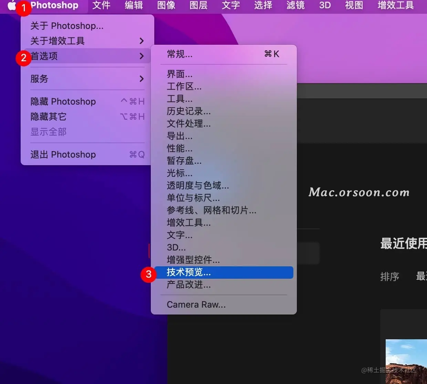Open the Apple menu icon
427x384 pixels.
[11, 6]
